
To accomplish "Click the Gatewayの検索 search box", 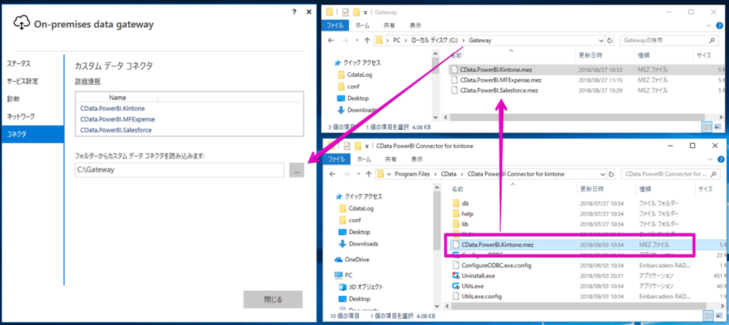I will pyautogui.click(x=668, y=41).
